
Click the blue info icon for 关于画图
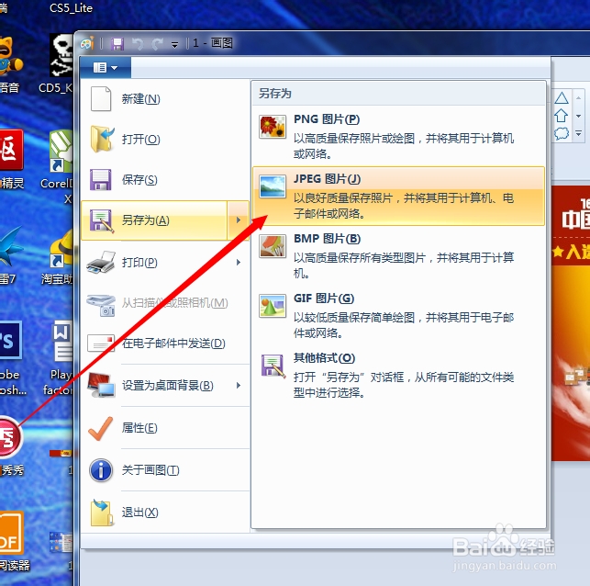pos(101,470)
